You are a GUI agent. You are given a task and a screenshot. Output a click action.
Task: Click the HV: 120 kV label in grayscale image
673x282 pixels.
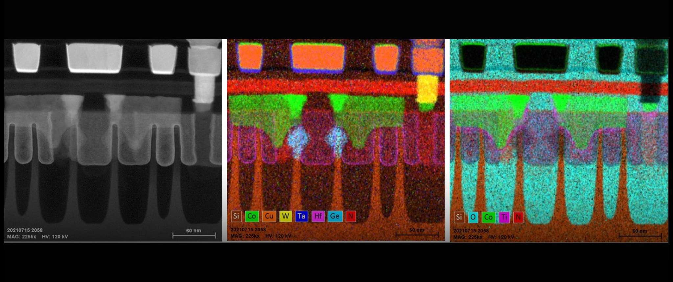click(55, 237)
